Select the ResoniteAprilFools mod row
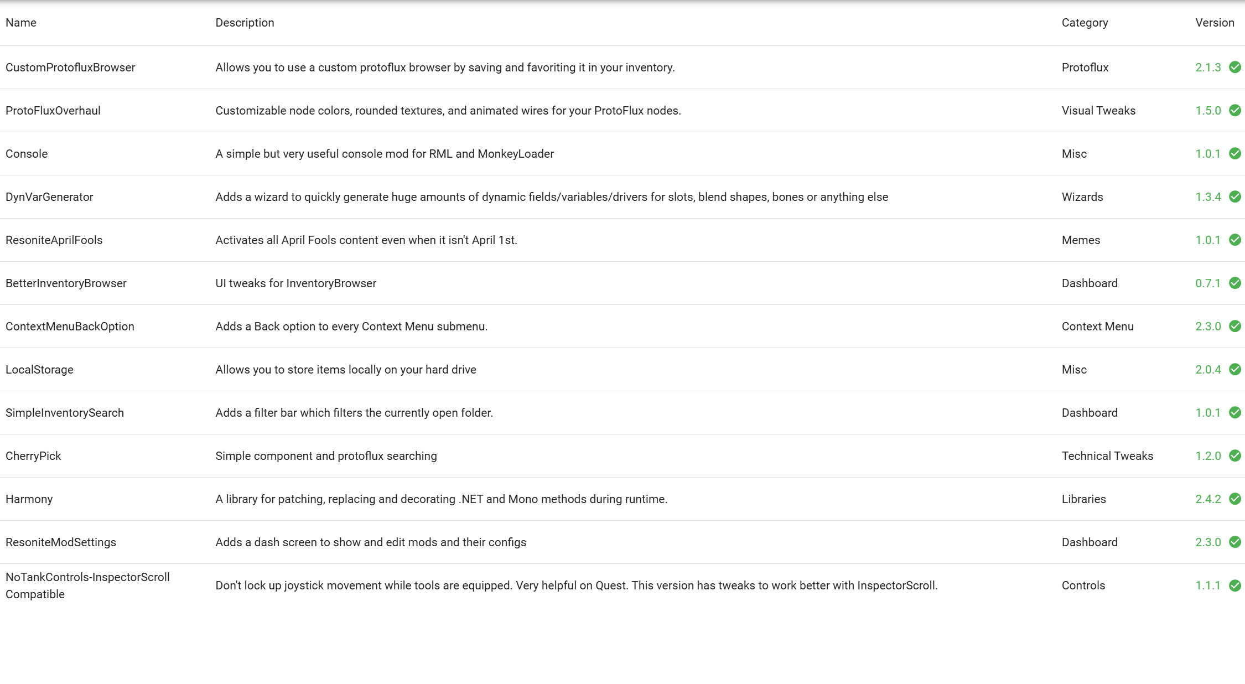Screen dimensions: 1245x684 pyautogui.click(x=54, y=240)
